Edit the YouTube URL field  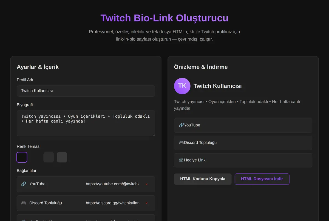[113, 184]
